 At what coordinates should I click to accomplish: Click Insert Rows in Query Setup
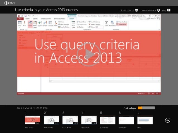coord(82,22)
